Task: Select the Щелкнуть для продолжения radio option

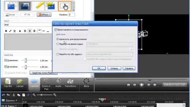Action: pyautogui.click(x=58, y=39)
